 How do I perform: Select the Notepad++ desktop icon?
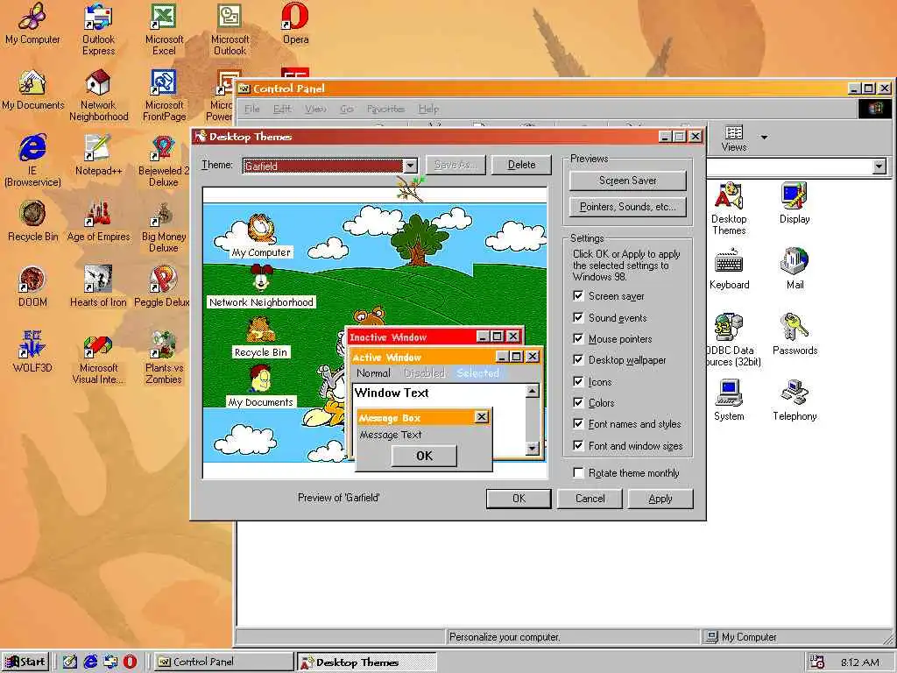[98, 155]
